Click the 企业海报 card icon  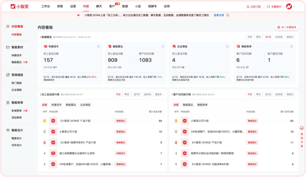pos(174,47)
